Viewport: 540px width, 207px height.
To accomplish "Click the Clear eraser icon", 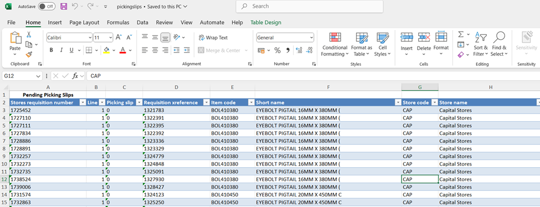I will coord(461,54).
